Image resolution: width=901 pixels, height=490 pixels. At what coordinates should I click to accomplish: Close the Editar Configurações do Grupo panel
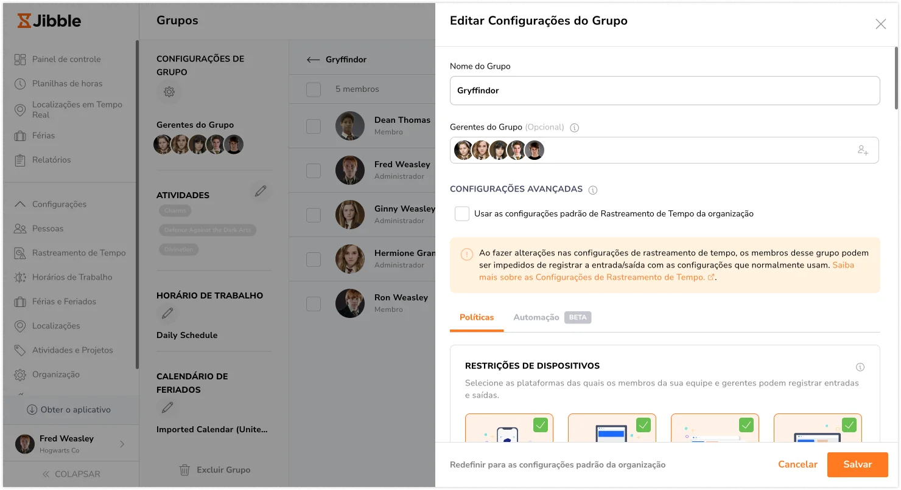[x=880, y=24]
